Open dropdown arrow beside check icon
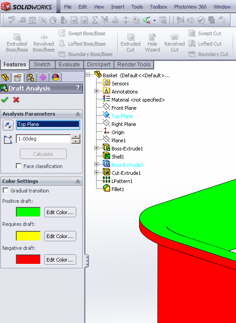The height and width of the screenshot is (323, 236). (154, 20)
